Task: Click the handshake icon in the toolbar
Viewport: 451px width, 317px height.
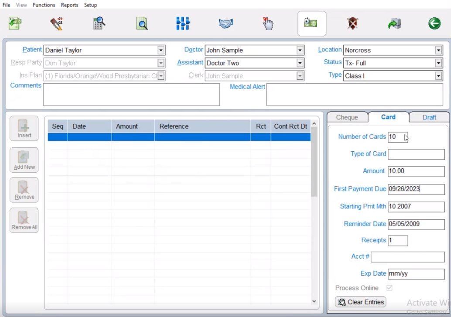Action: point(225,24)
